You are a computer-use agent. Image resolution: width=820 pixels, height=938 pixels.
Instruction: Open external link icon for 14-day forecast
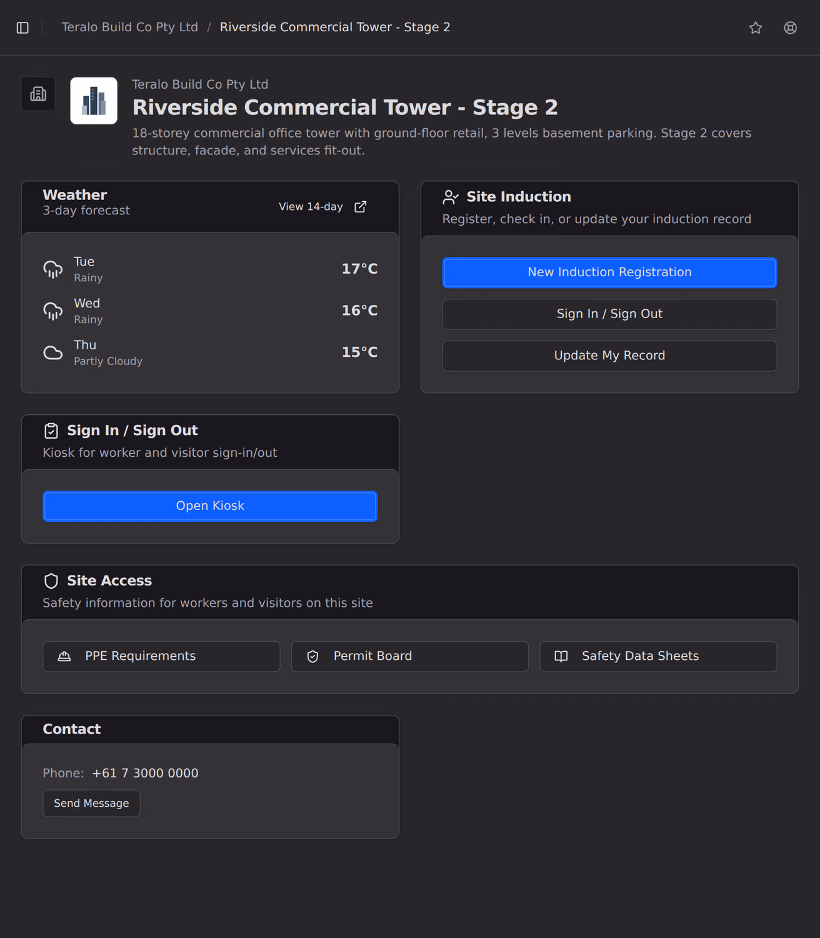tap(361, 207)
